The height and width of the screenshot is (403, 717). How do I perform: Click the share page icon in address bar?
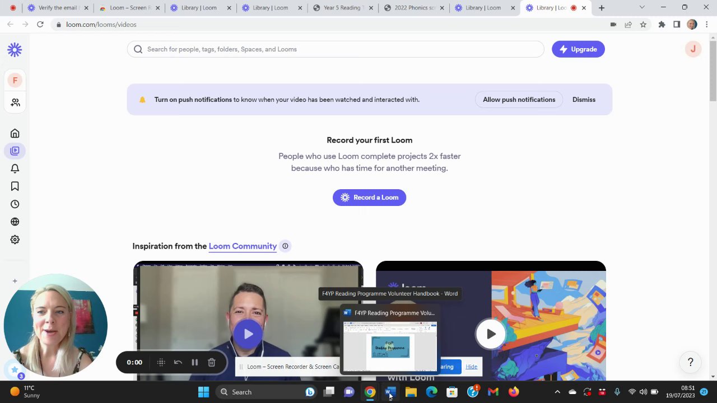(x=628, y=25)
